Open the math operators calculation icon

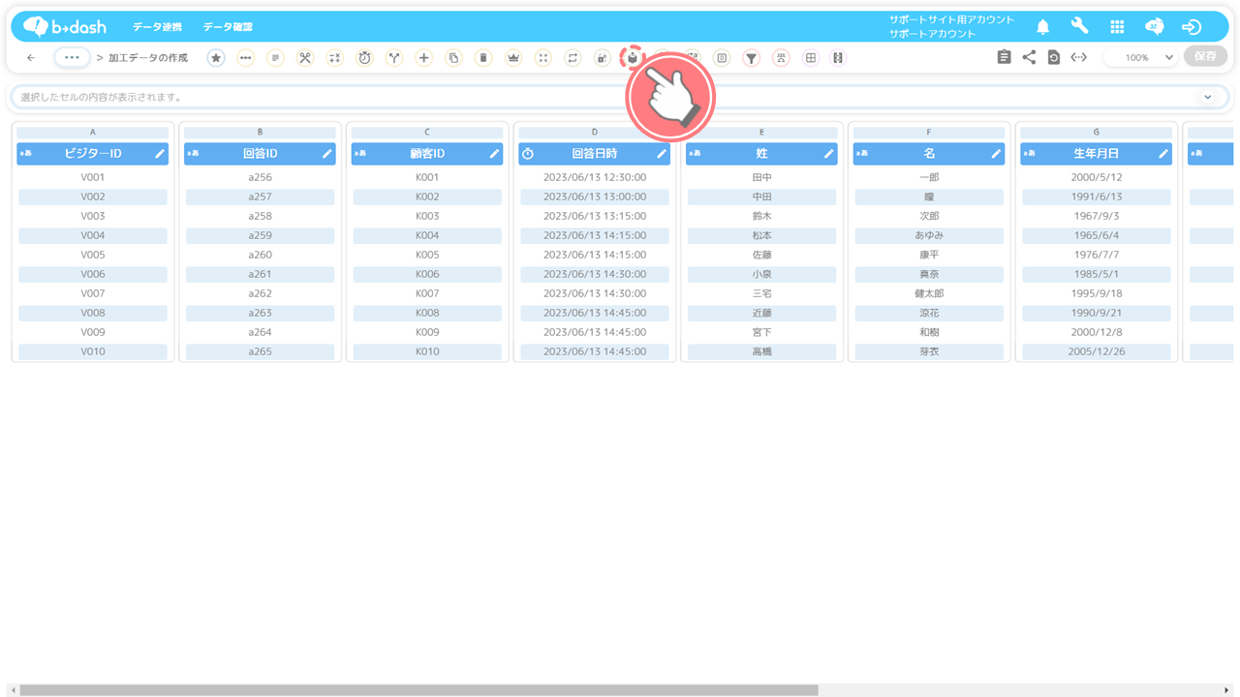pyautogui.click(x=334, y=58)
